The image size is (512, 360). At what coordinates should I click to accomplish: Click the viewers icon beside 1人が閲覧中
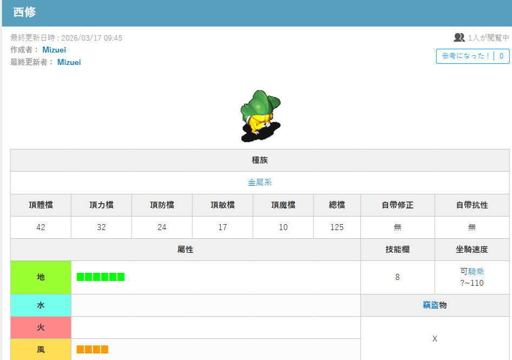pyautogui.click(x=459, y=37)
